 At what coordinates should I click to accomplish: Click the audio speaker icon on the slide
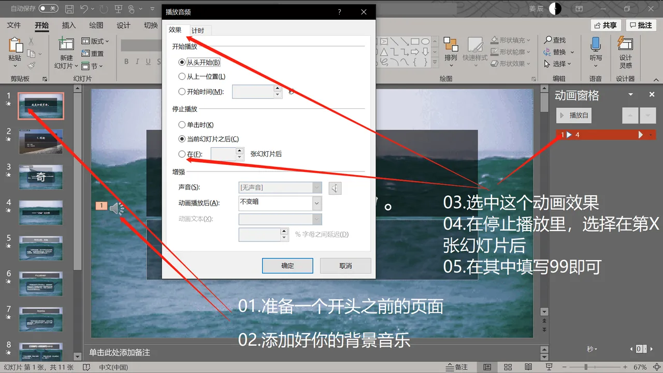[117, 208]
